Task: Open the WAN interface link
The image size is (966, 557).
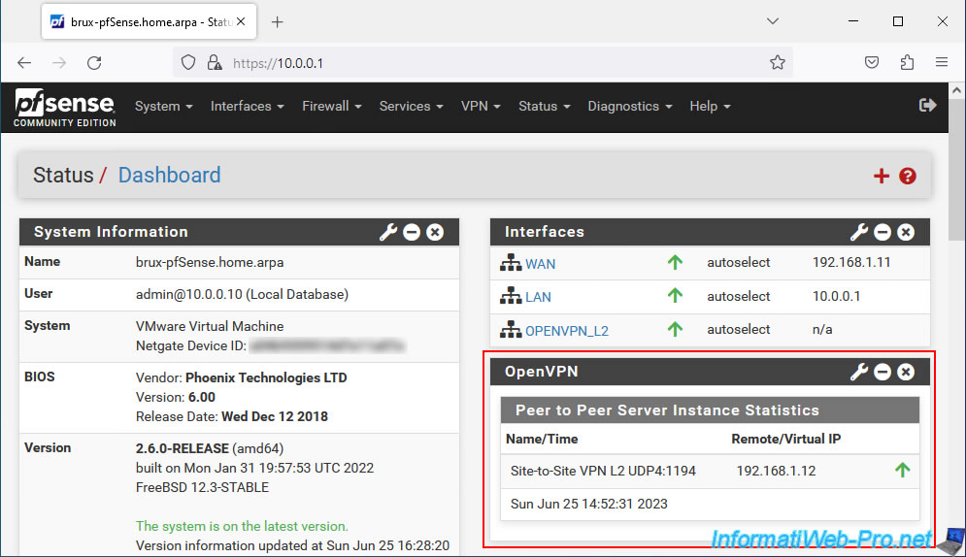Action: point(541,263)
